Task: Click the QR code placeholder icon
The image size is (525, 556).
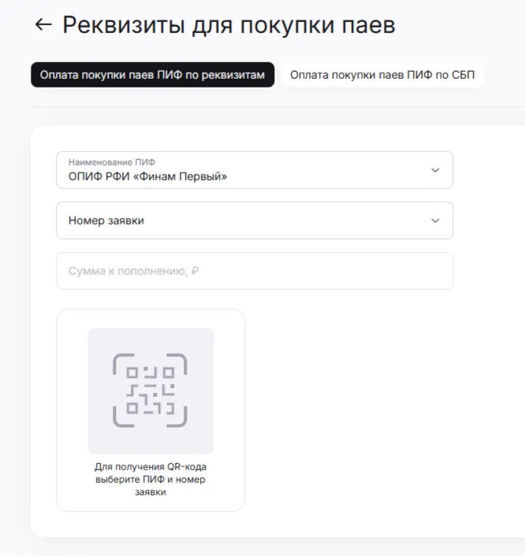Action: [151, 391]
